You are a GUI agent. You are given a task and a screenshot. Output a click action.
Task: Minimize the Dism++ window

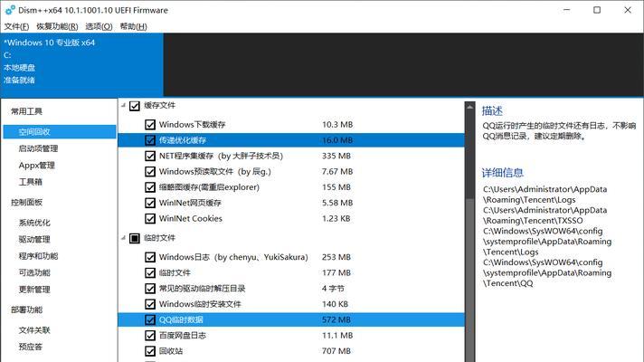coord(567,10)
